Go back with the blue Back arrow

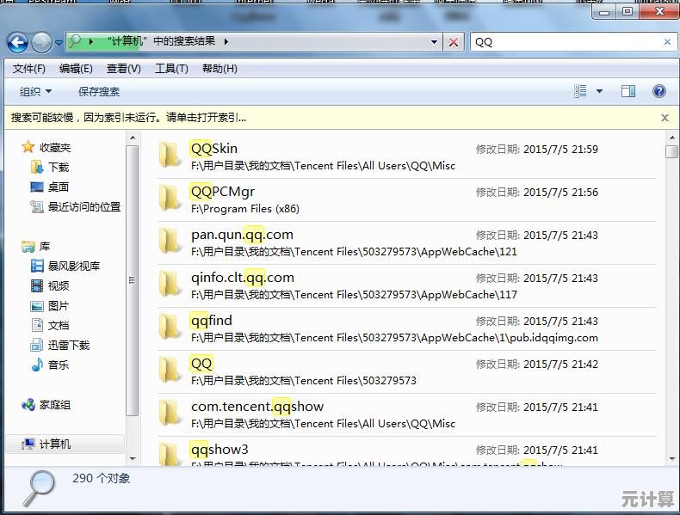18,42
